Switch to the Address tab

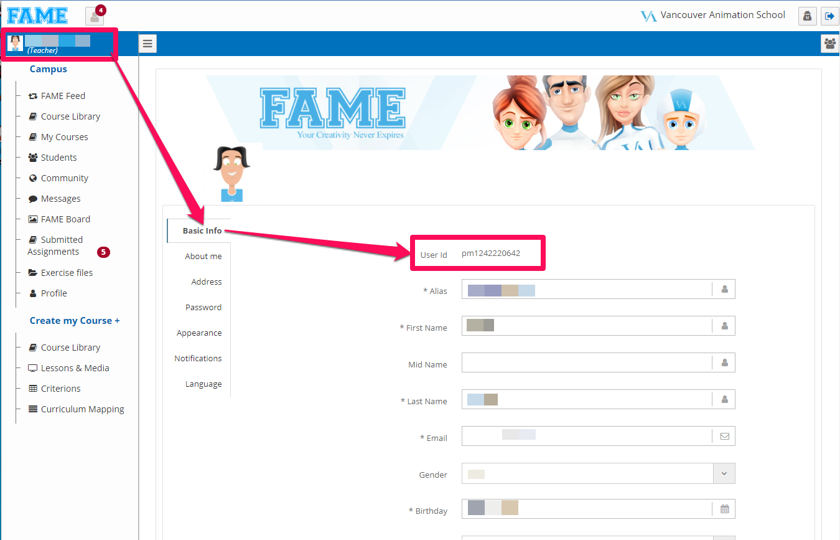tap(207, 282)
